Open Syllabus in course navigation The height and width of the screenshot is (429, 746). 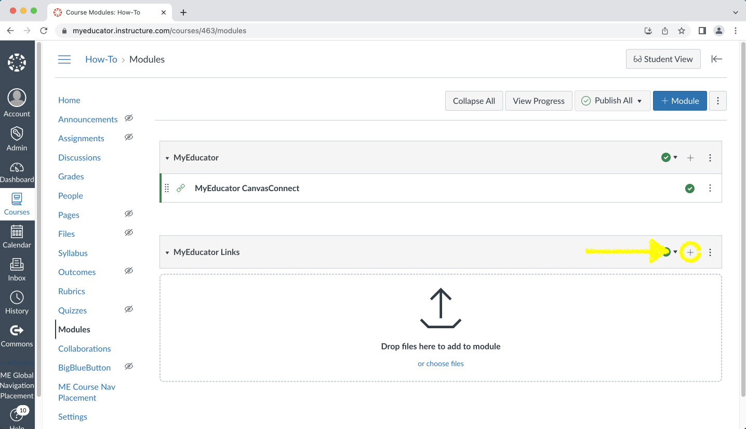73,253
